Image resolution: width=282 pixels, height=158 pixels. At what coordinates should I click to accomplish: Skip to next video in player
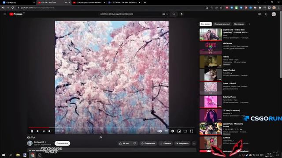[x=38, y=131]
